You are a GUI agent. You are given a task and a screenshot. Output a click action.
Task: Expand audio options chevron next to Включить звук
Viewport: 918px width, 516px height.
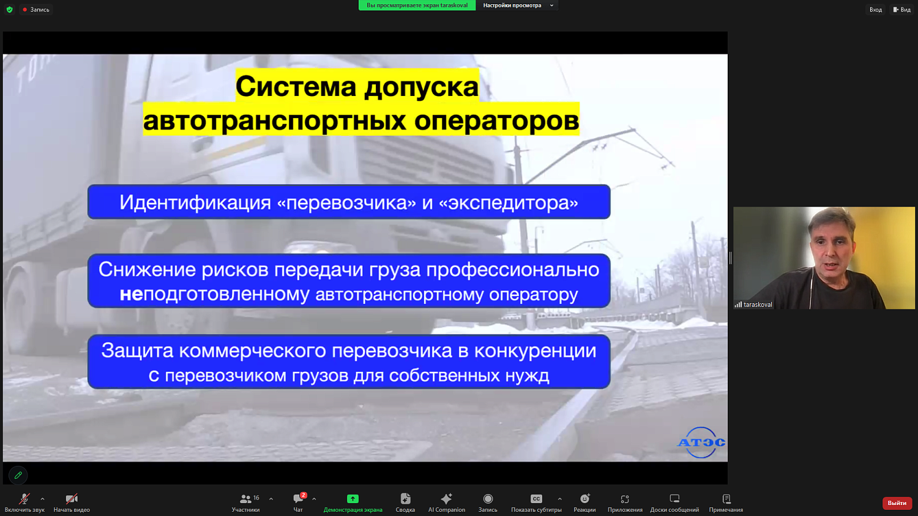pyautogui.click(x=42, y=498)
